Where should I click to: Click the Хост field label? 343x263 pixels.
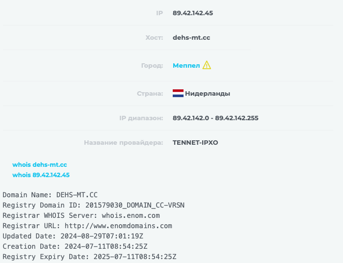pyautogui.click(x=154, y=37)
